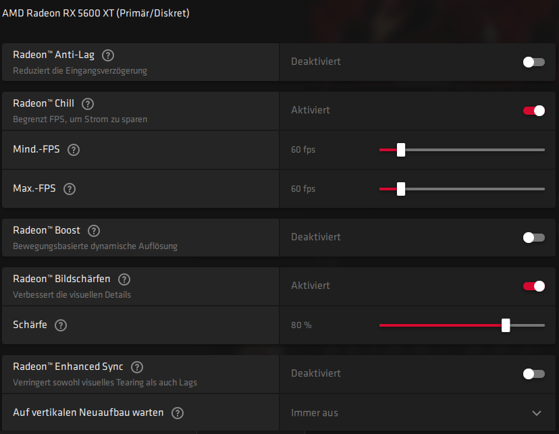Click the Max.-FPS slider handle
This screenshot has height=434, width=559.
401,189
